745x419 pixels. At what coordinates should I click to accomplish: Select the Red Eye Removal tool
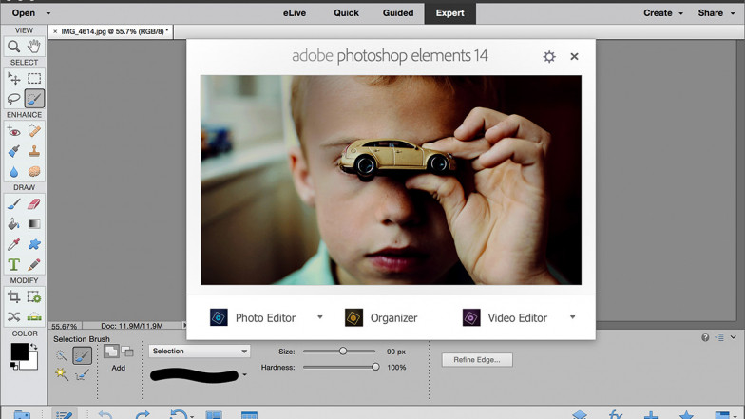[x=13, y=131]
